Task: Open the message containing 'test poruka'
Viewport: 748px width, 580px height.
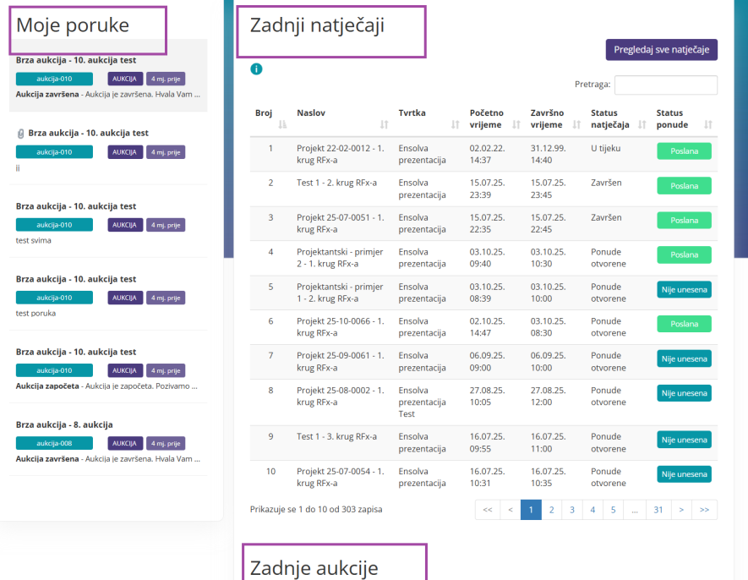Action: [35, 313]
